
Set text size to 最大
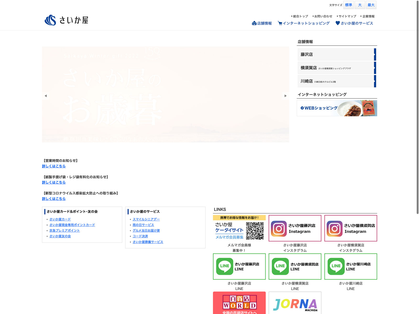371,5
